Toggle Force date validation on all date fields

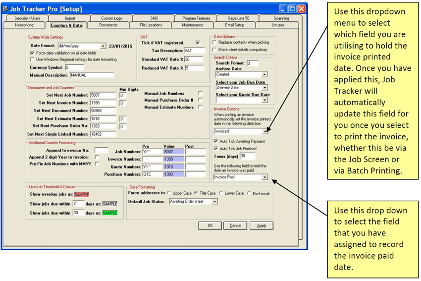pos(33,53)
